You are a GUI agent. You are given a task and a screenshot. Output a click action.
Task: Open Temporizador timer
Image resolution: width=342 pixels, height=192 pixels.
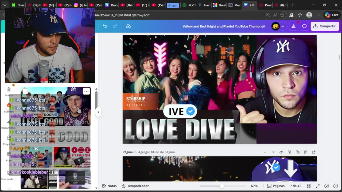(135, 186)
